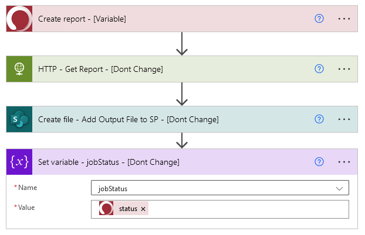
Task: Click the SharePoint Create file icon
Action: click(19, 119)
